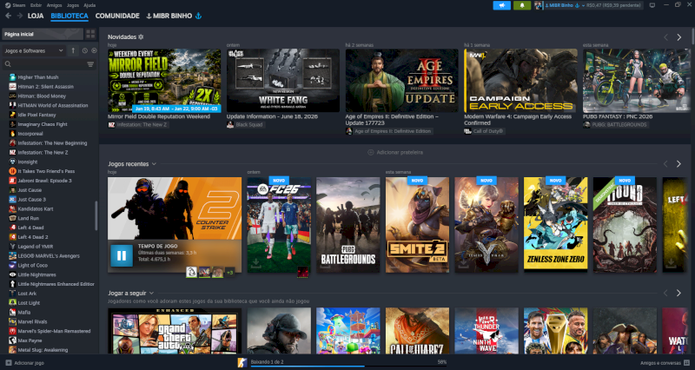The image size is (695, 370).
Task: Switch to the COMUNIDADE tab
Action: (117, 16)
